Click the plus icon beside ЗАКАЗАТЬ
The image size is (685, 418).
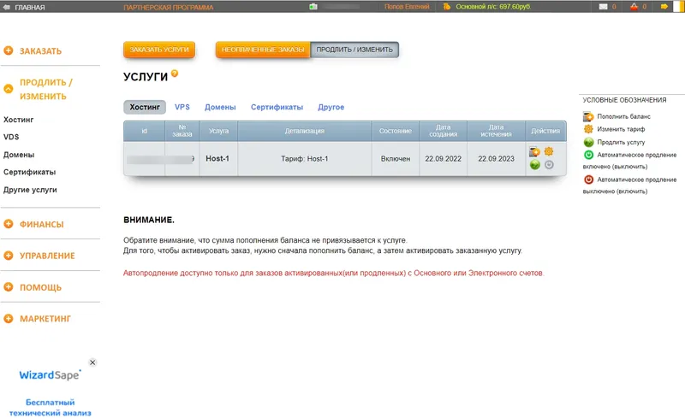pyautogui.click(x=9, y=50)
